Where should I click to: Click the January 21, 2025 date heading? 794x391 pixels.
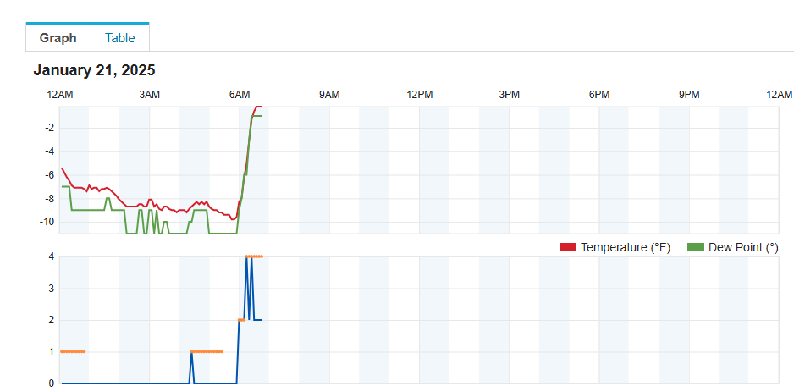tap(94, 70)
